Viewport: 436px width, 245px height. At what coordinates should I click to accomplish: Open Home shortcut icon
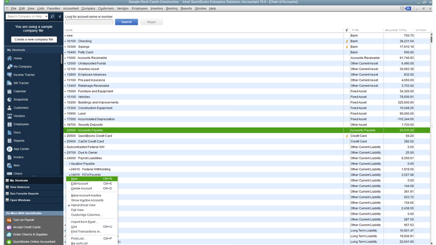tap(10, 58)
